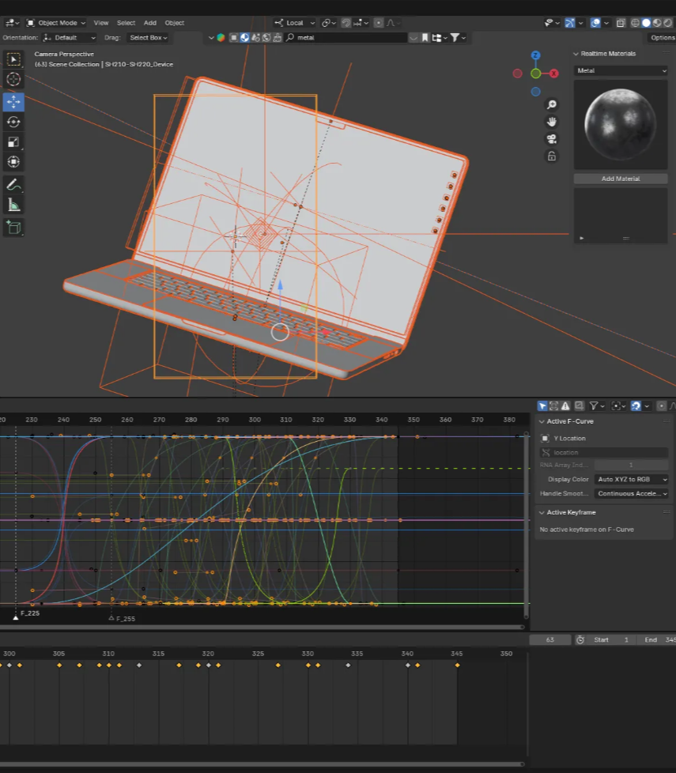Viewport: 676px width, 773px height.
Task: Open the View menu in the 3D viewport
Action: pos(100,22)
